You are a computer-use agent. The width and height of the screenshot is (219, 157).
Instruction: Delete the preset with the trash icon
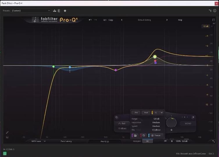pos(59,11)
